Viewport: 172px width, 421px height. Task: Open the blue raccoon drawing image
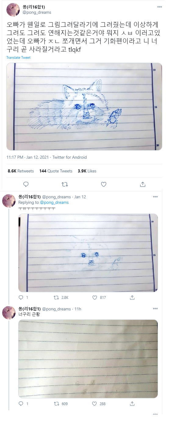84,107
